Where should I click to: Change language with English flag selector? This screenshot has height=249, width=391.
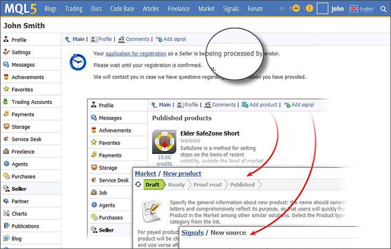(x=362, y=9)
